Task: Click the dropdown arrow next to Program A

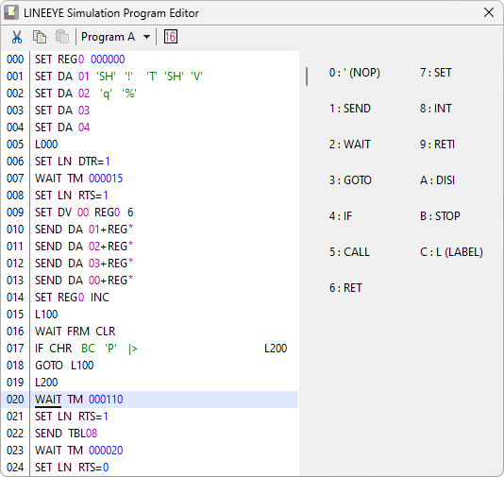Action: point(146,37)
